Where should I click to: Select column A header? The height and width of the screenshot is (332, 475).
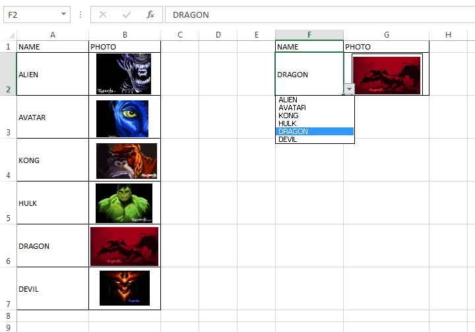[53, 35]
